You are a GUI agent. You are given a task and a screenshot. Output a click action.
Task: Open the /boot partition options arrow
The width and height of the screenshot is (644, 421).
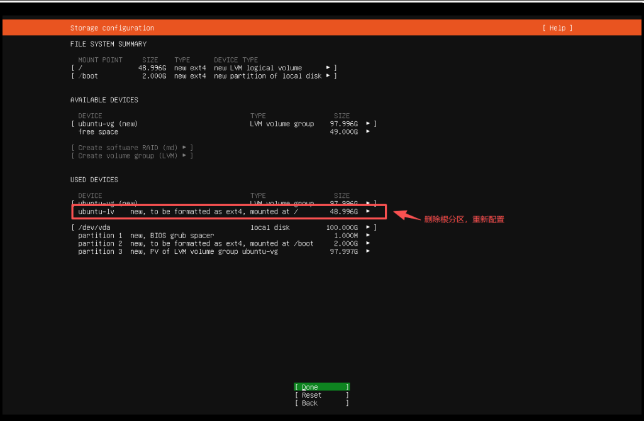click(327, 75)
